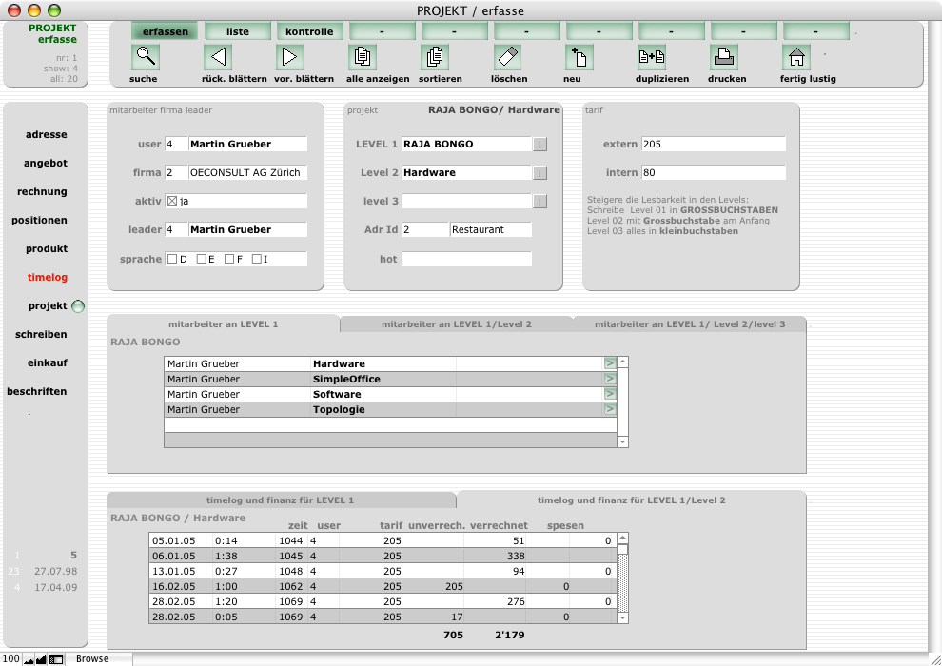
Task: Open the Hardware row arrow button
Action: click(610, 363)
